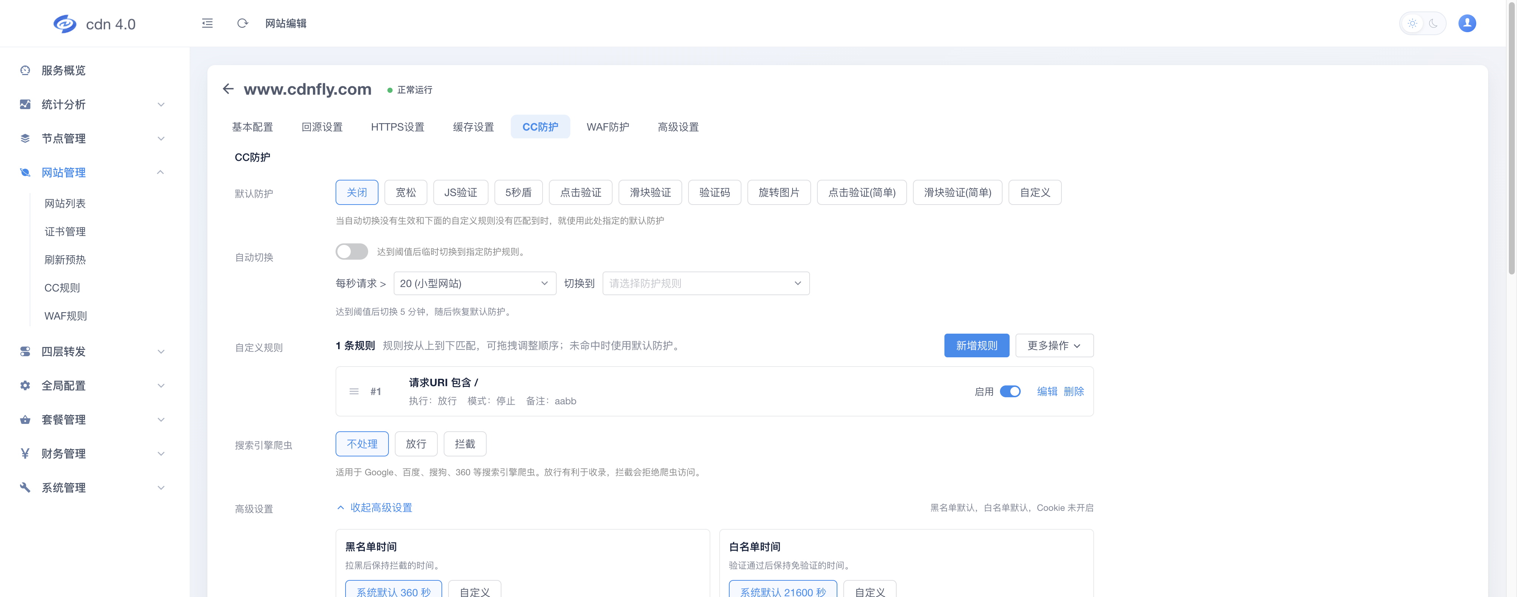
Task: Switch to the 基本配置 tab
Action: [x=252, y=127]
